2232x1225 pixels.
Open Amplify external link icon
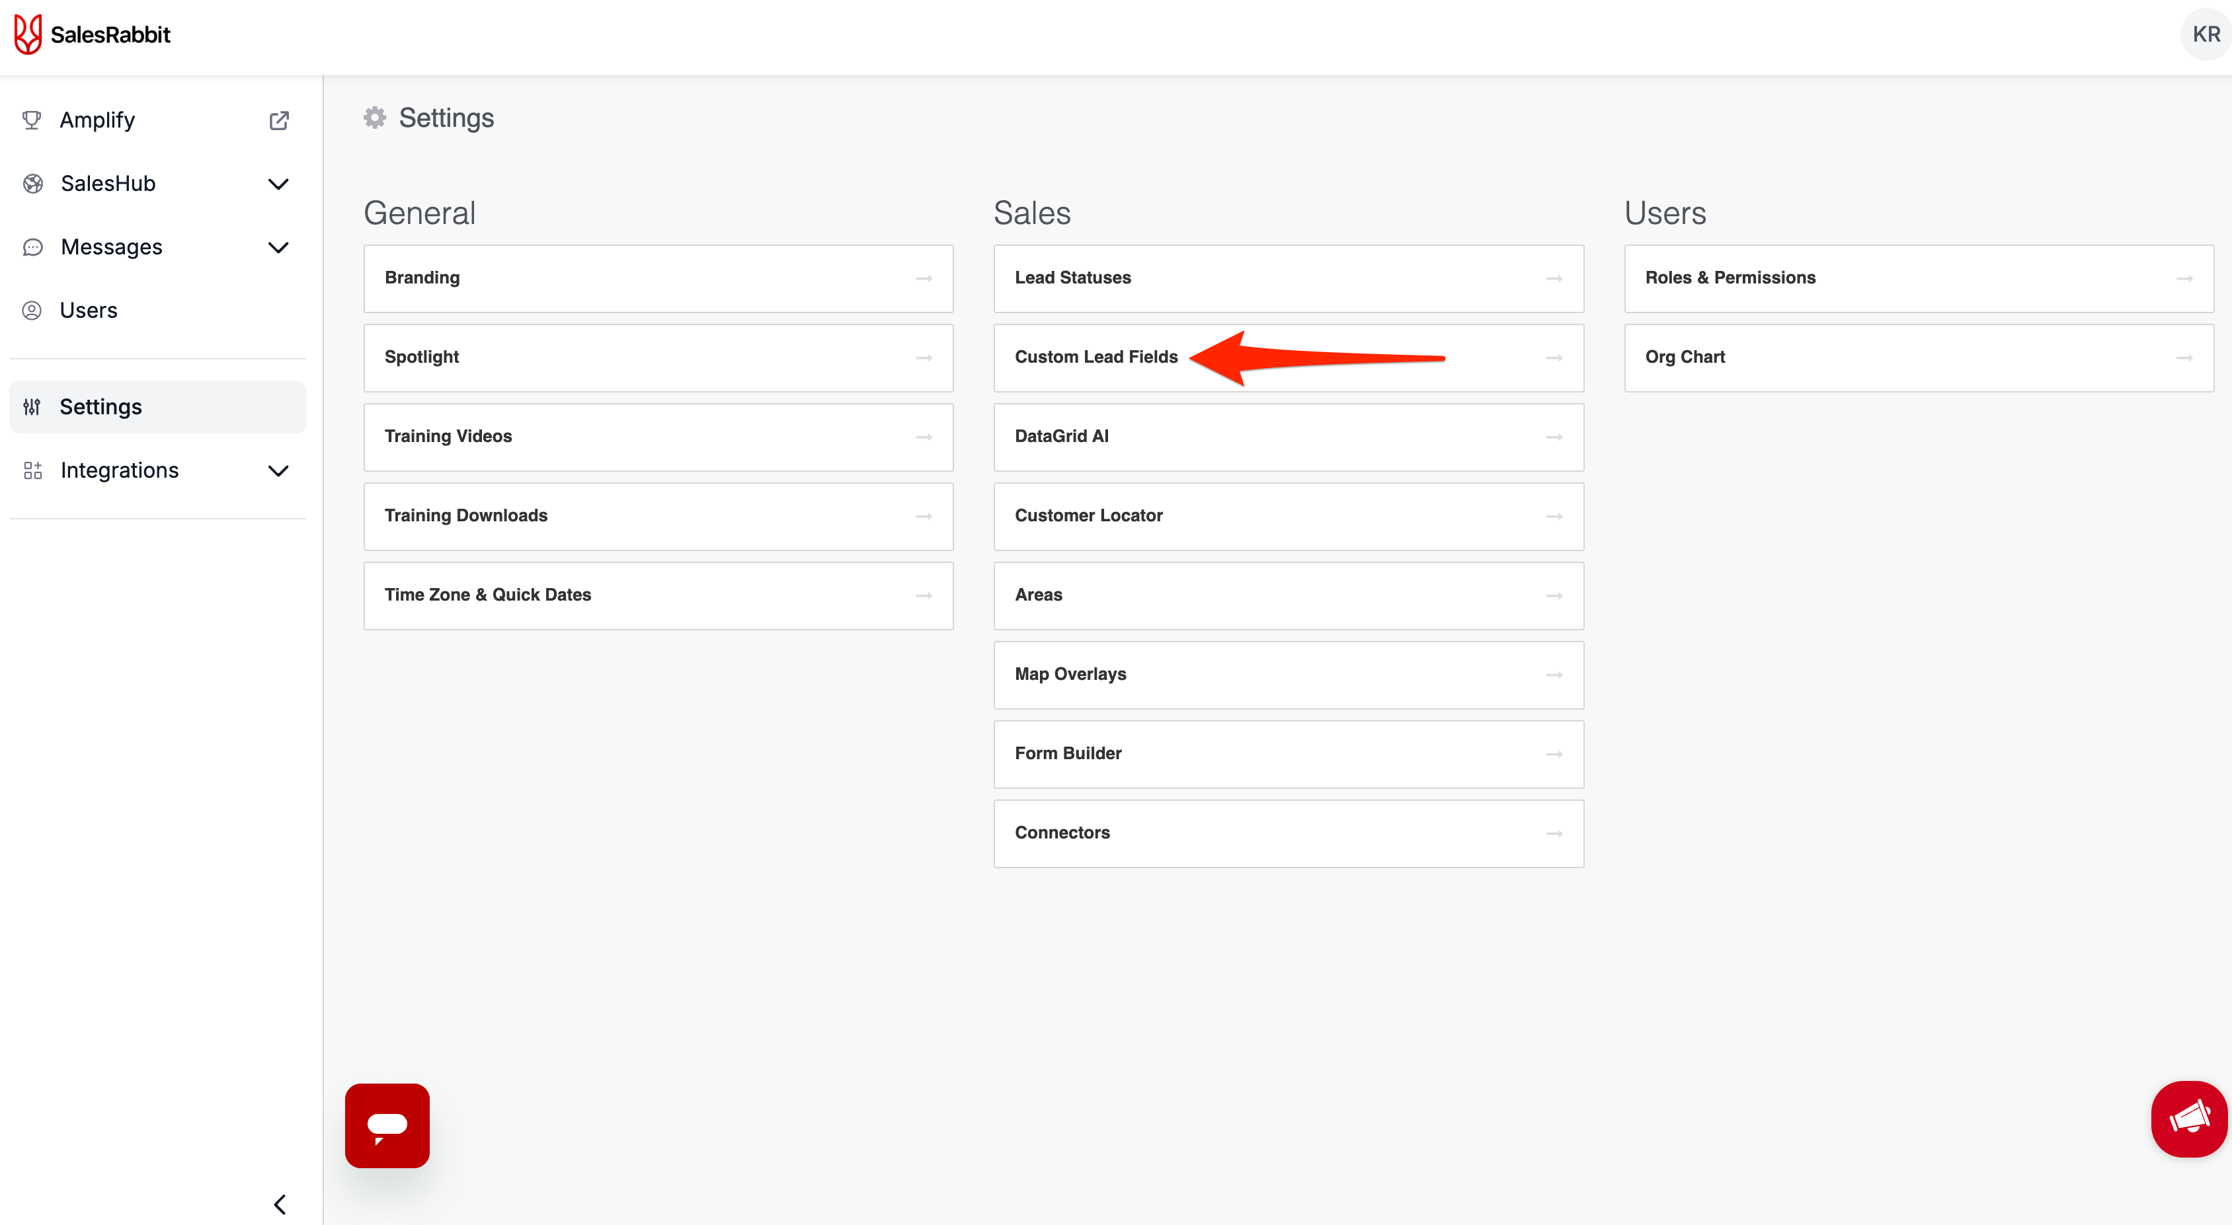[279, 120]
